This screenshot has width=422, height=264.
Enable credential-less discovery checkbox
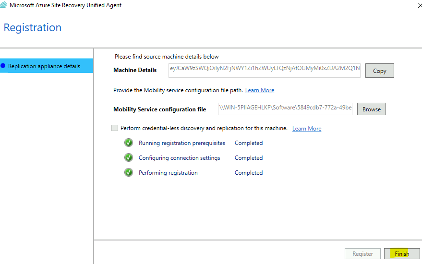point(115,128)
